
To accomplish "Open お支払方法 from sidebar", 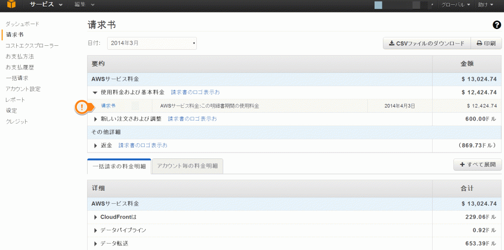I will coord(20,57).
